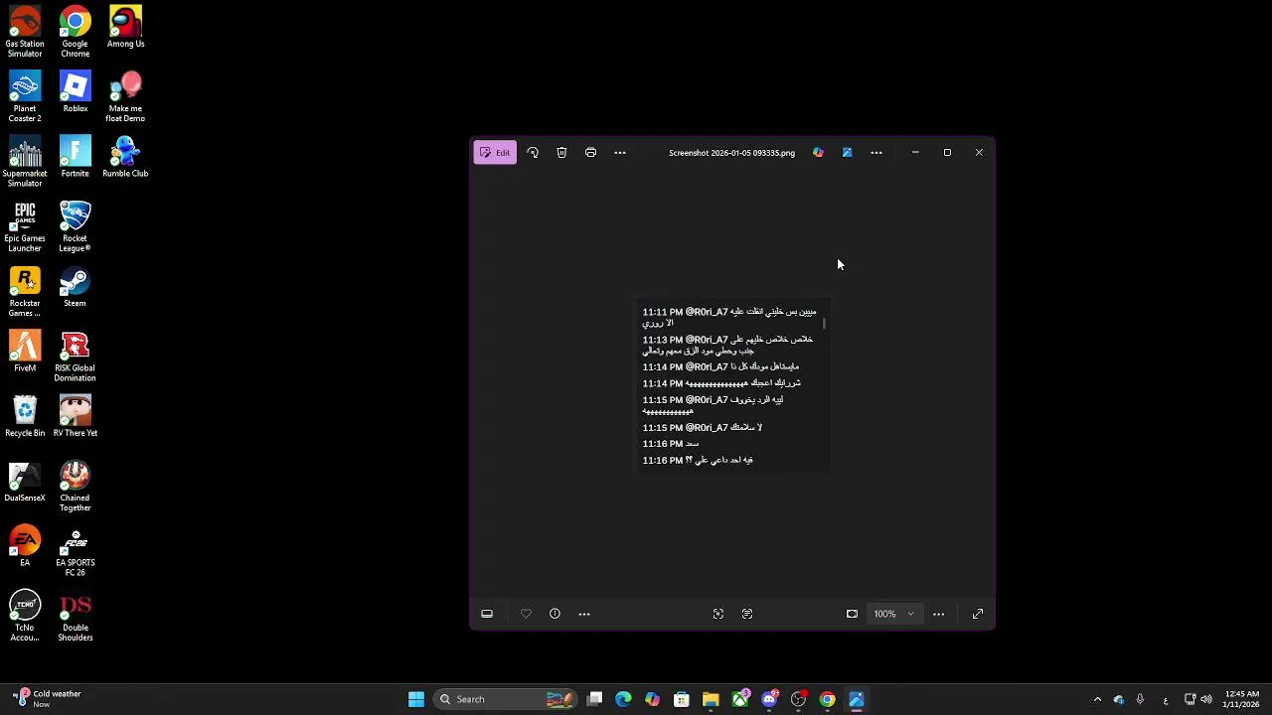
Task: Select the Rumble Club desktop icon
Action: click(x=125, y=157)
